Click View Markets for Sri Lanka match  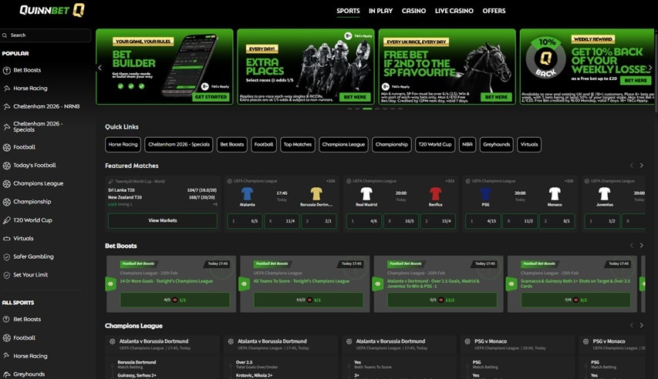point(163,220)
